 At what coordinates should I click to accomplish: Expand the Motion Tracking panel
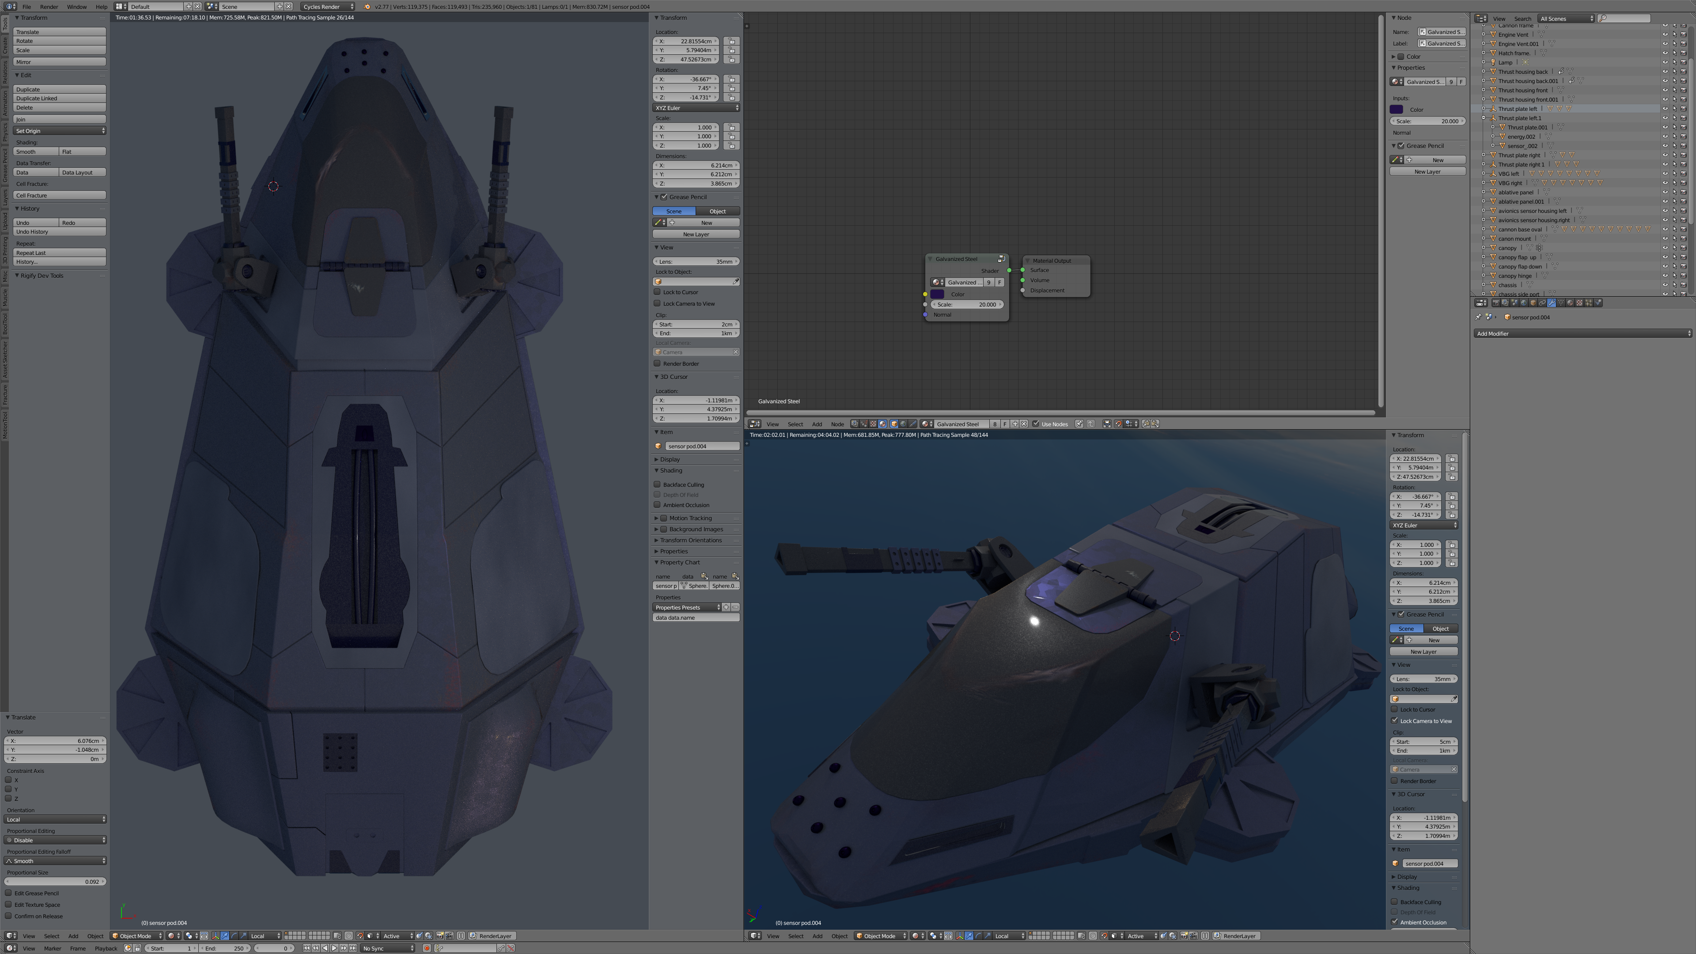pos(656,518)
